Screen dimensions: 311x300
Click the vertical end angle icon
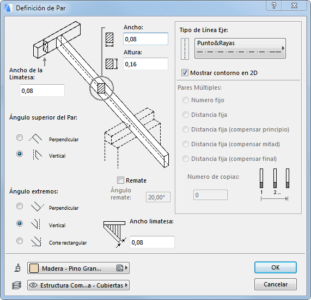tap(36, 224)
